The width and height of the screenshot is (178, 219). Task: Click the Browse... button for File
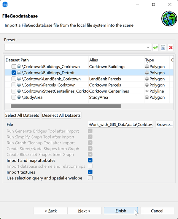click(x=164, y=125)
